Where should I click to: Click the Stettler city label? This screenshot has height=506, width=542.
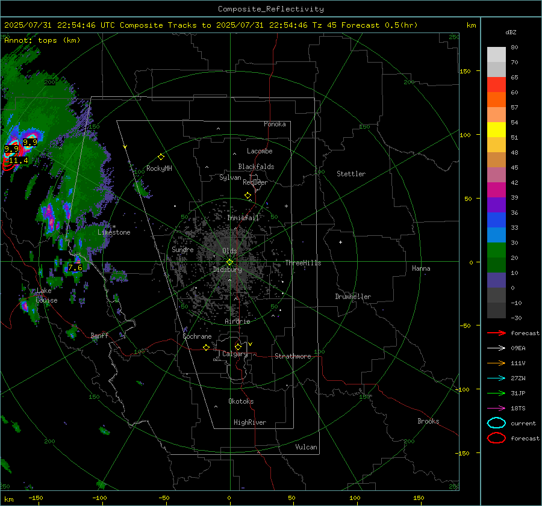[x=351, y=174]
